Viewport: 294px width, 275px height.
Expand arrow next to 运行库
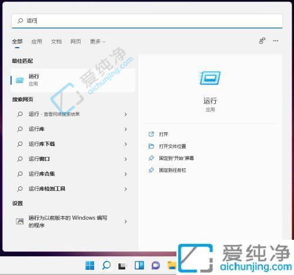tap(126, 129)
